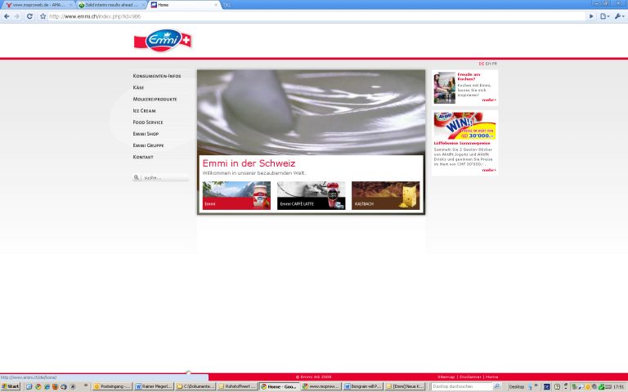Reload the page with the refresh icon

coord(29,16)
